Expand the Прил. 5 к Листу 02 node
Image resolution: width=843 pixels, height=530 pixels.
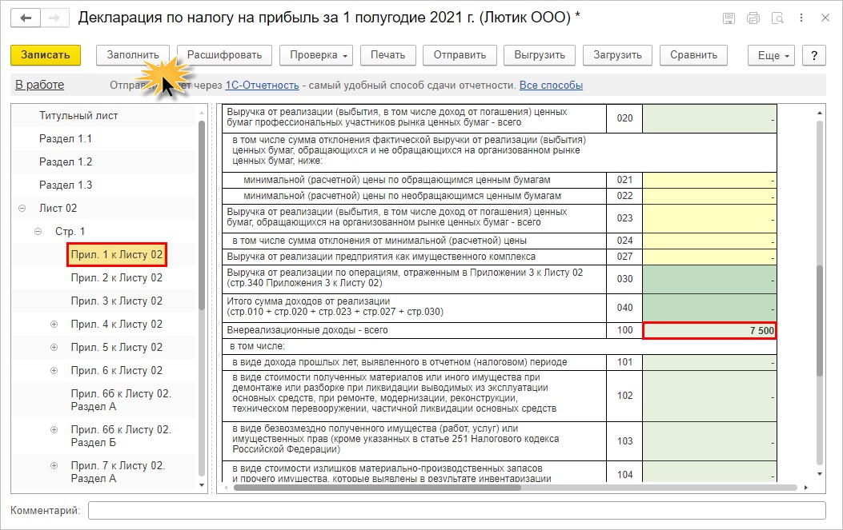(x=54, y=348)
